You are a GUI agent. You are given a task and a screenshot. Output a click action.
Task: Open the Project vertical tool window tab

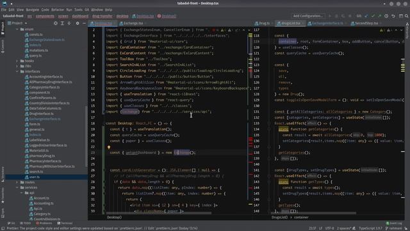tap(3, 28)
